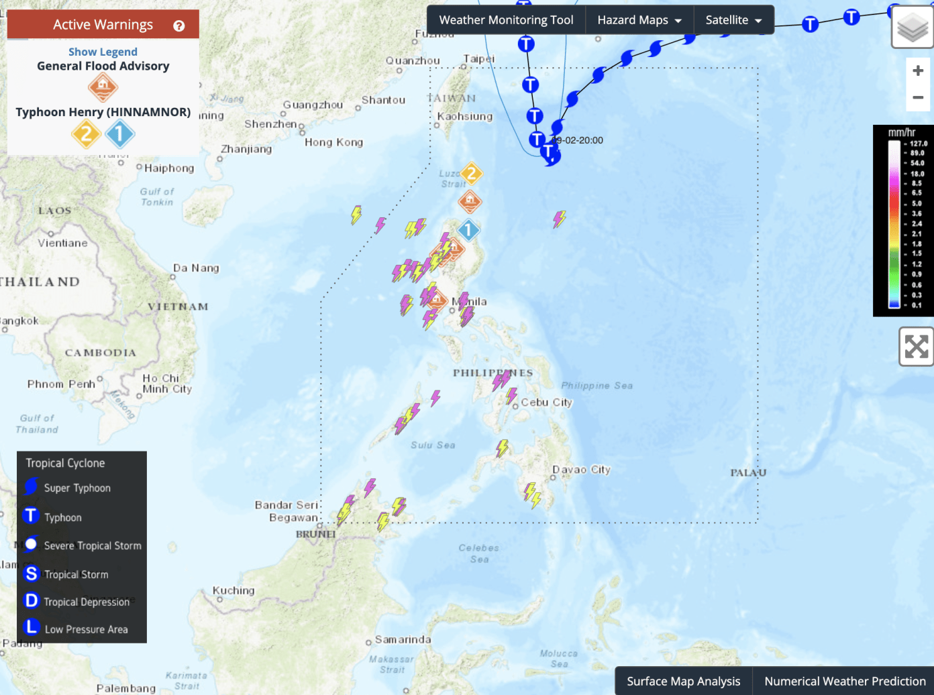934x695 pixels.
Task: Switch to Numerical Weather Prediction
Action: pyautogui.click(x=843, y=680)
